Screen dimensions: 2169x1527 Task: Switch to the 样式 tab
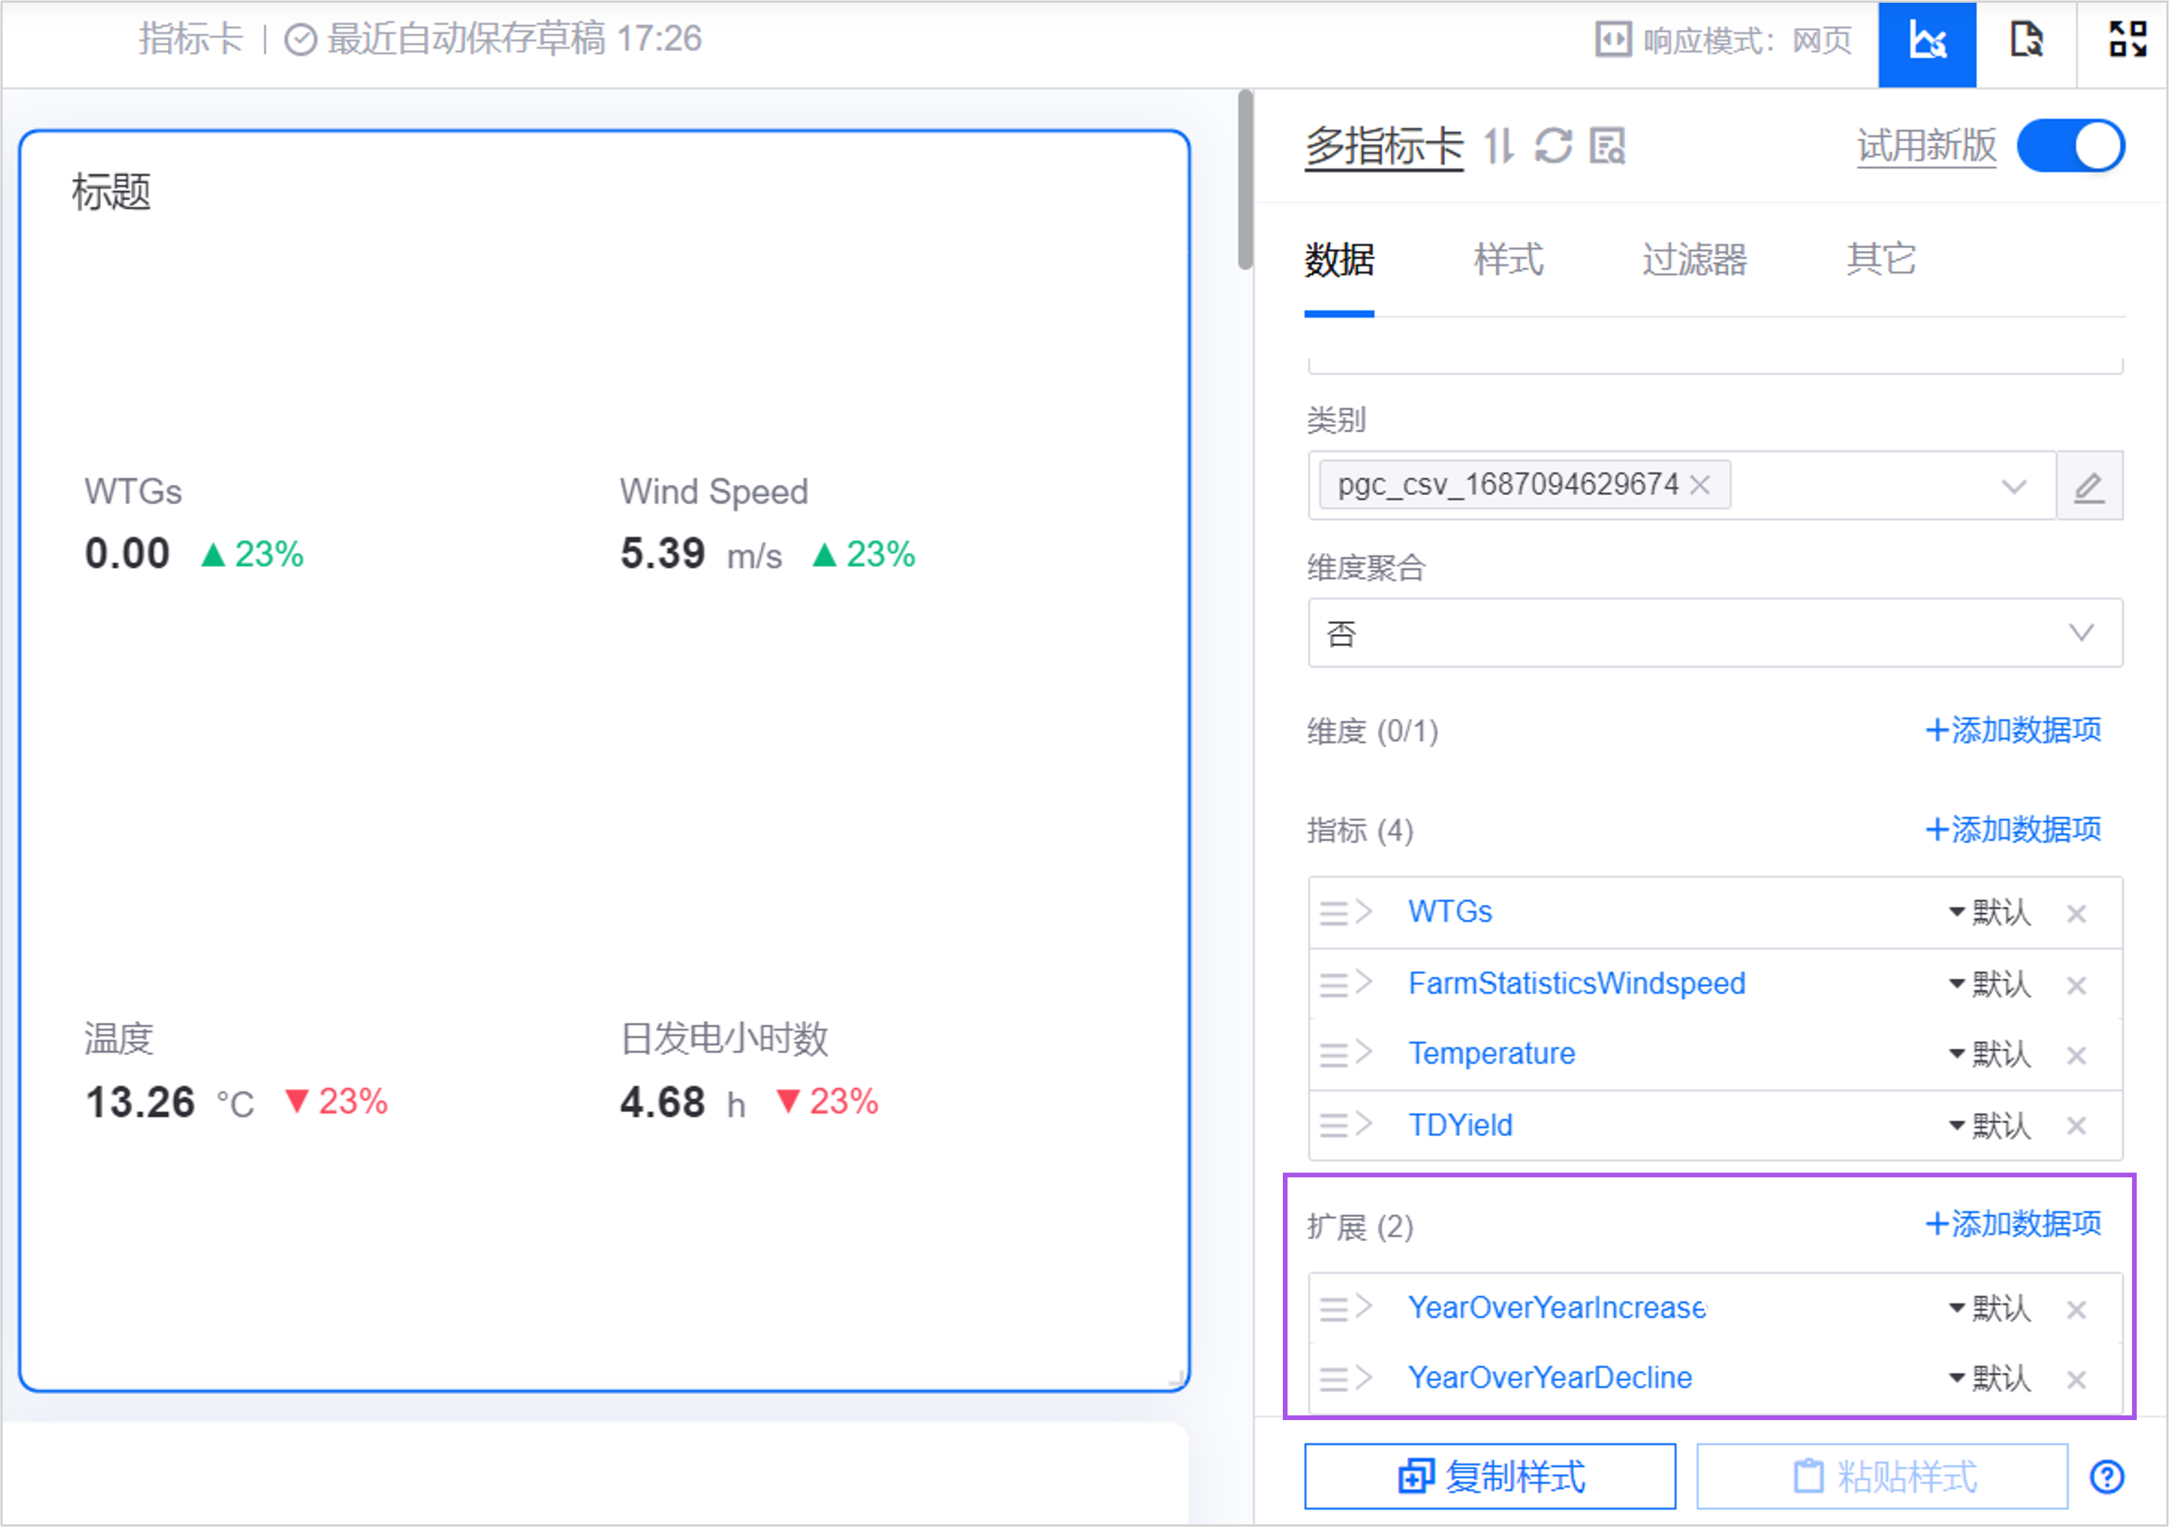coord(1507,260)
